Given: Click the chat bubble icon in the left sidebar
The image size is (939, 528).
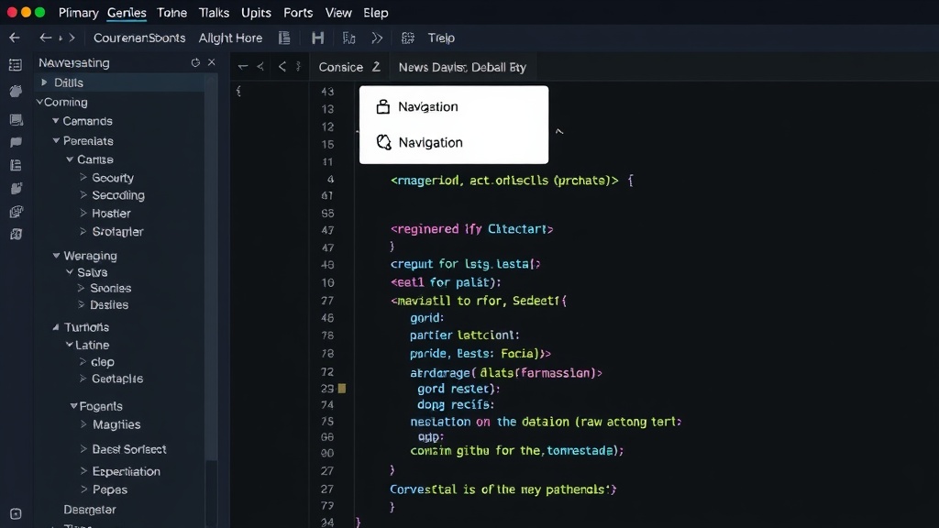Looking at the screenshot, I should click(x=17, y=142).
